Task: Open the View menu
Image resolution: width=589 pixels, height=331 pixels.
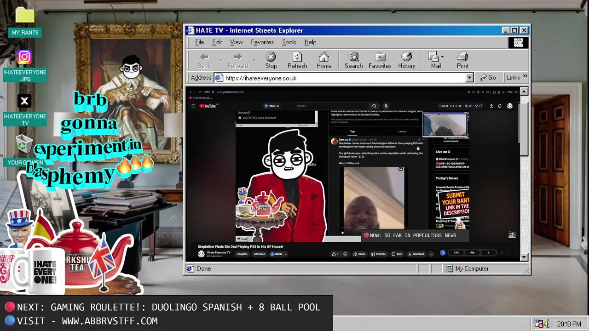Action: [x=236, y=42]
